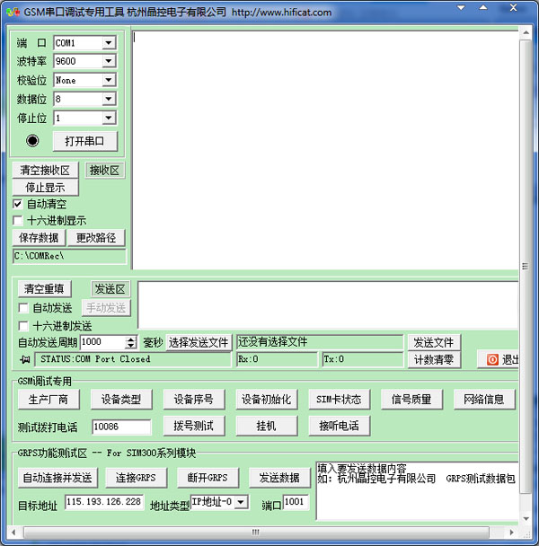
Task: Open the 波特率 9600 dropdown
Action: coord(109,61)
